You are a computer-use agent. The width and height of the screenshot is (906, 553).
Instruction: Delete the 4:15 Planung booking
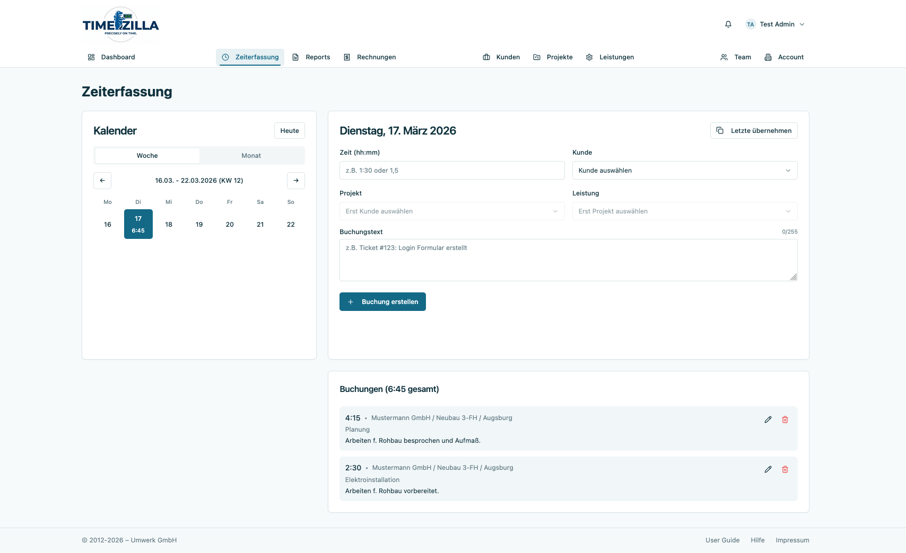(x=785, y=420)
